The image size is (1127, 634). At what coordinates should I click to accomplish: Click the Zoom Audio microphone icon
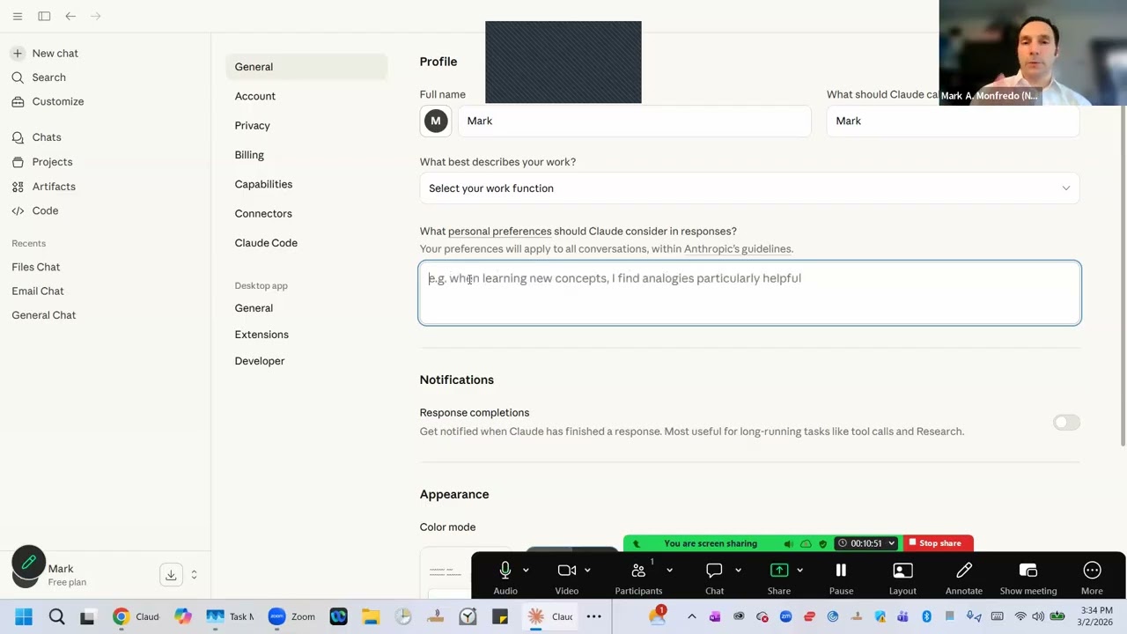coord(505,571)
